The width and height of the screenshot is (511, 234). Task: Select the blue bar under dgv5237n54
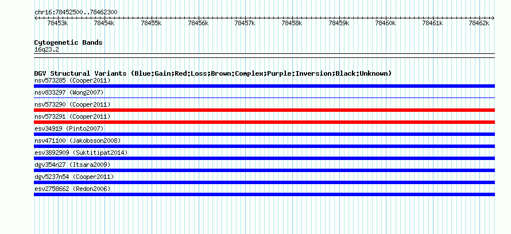264,182
